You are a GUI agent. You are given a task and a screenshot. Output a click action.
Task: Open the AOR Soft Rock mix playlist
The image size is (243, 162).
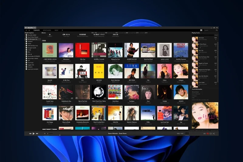click(33, 46)
